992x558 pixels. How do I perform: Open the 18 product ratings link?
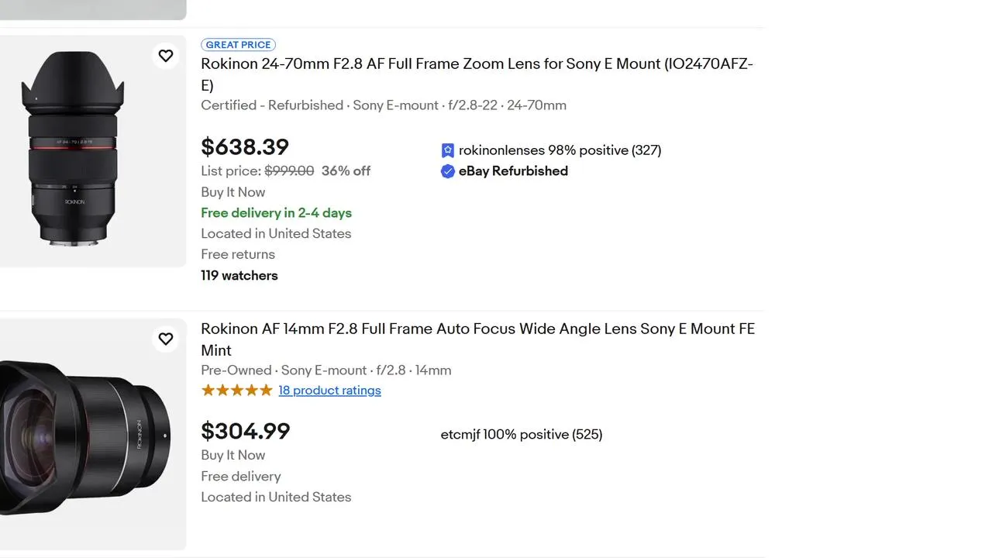coord(329,391)
